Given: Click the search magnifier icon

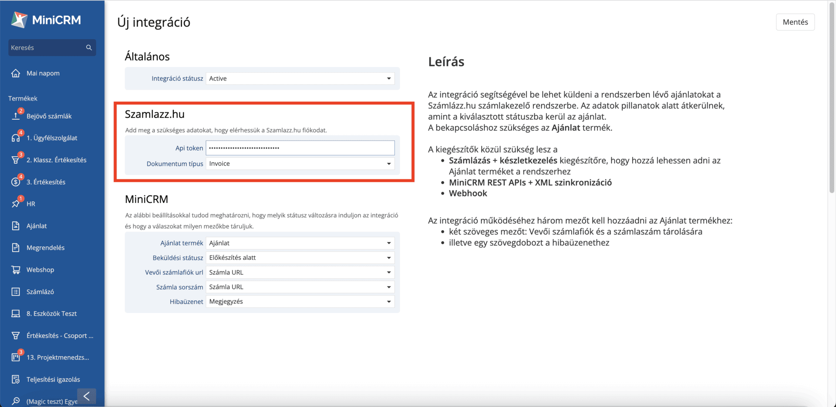Looking at the screenshot, I should (x=89, y=47).
